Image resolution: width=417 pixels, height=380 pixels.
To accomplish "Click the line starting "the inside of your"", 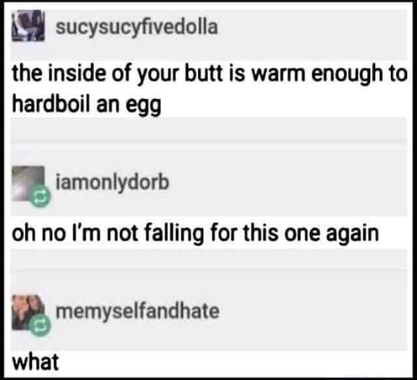I will 209,74.
